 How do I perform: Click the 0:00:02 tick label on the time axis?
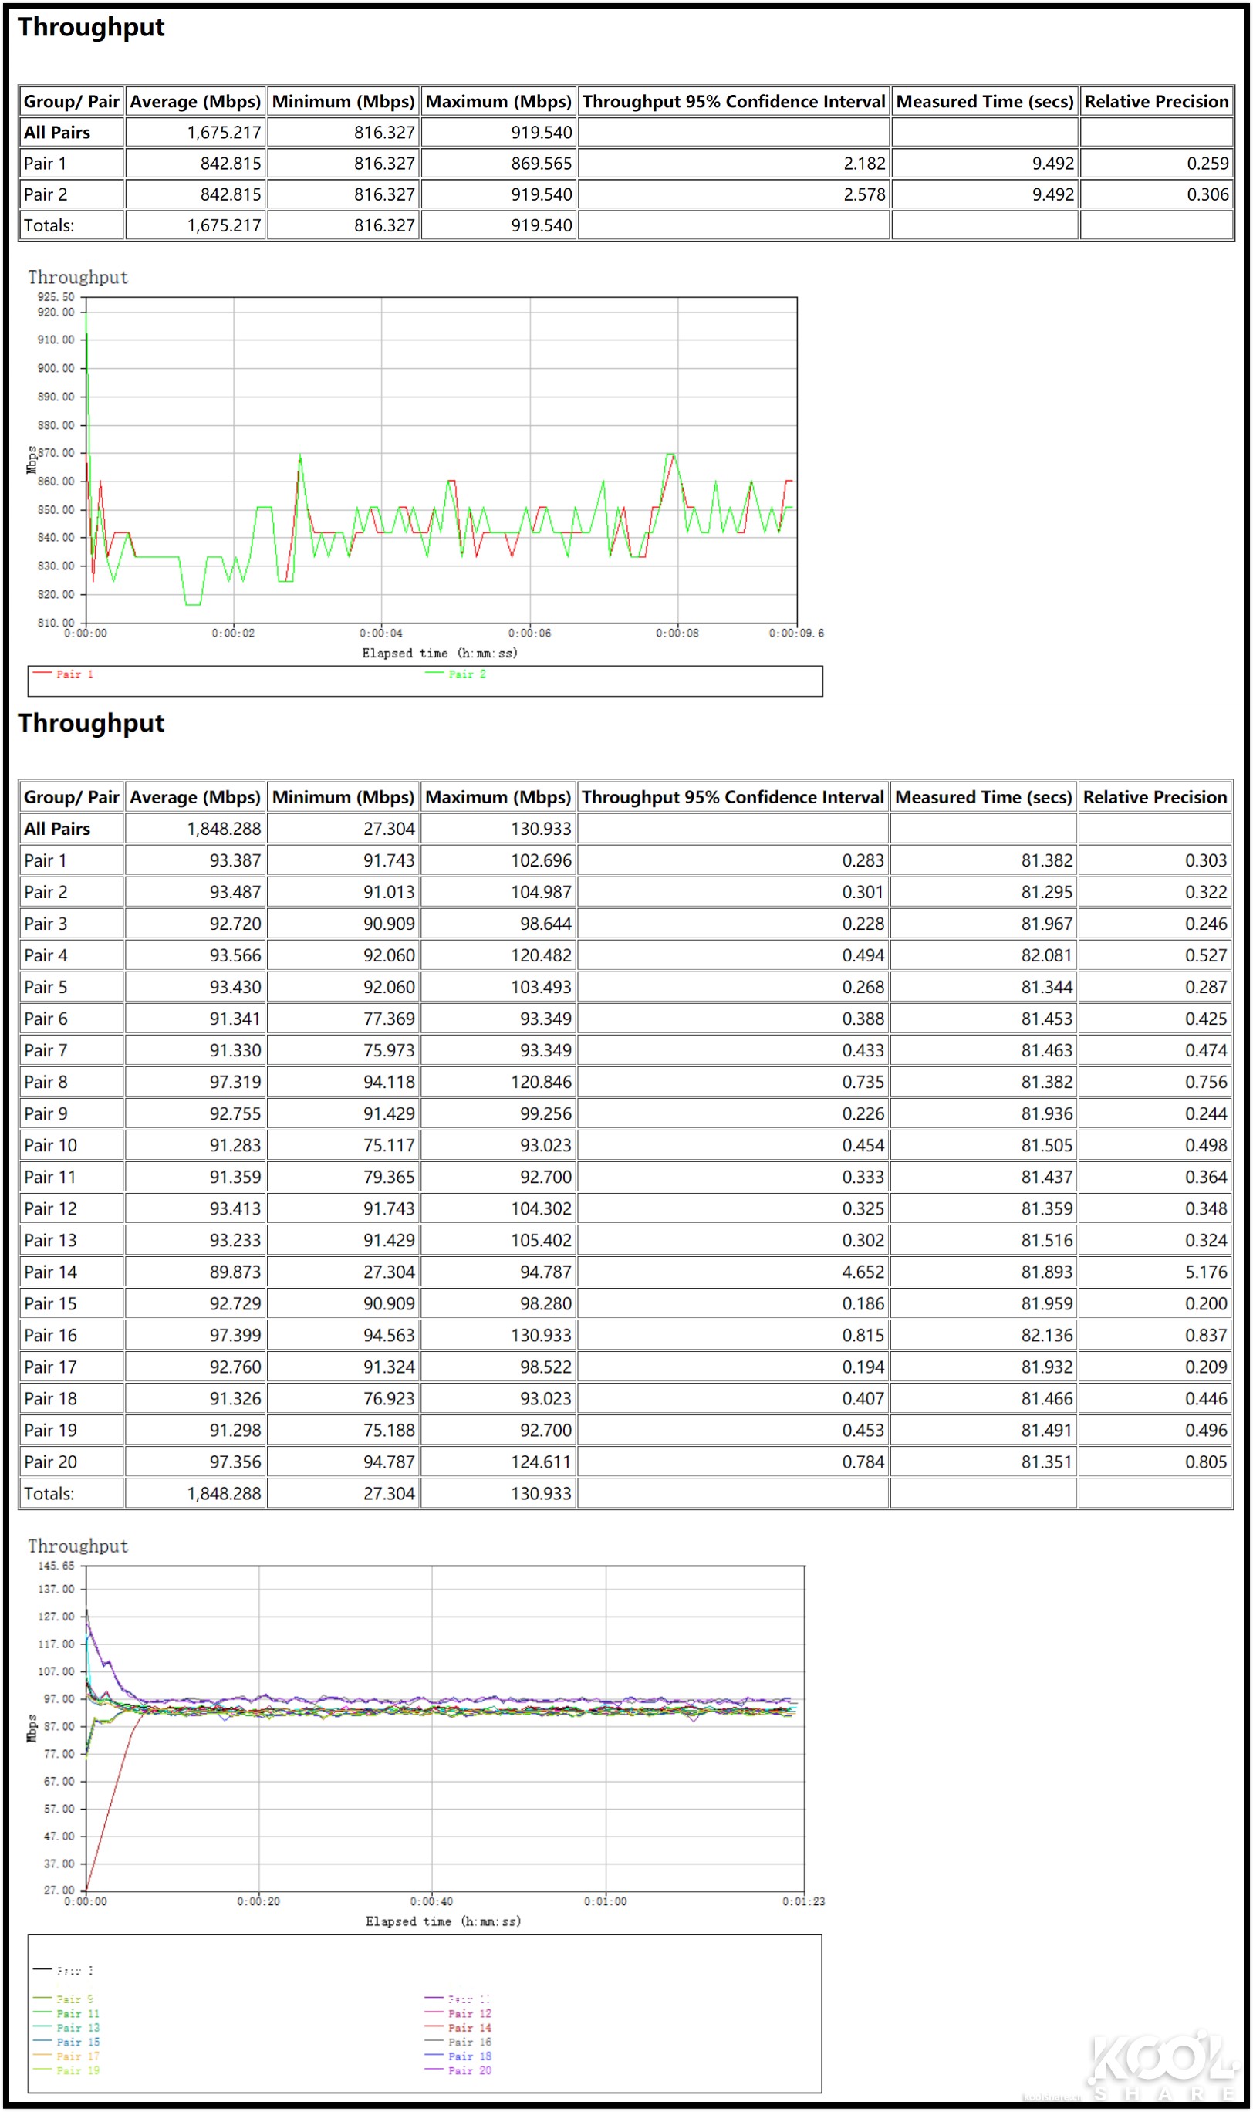tap(233, 634)
